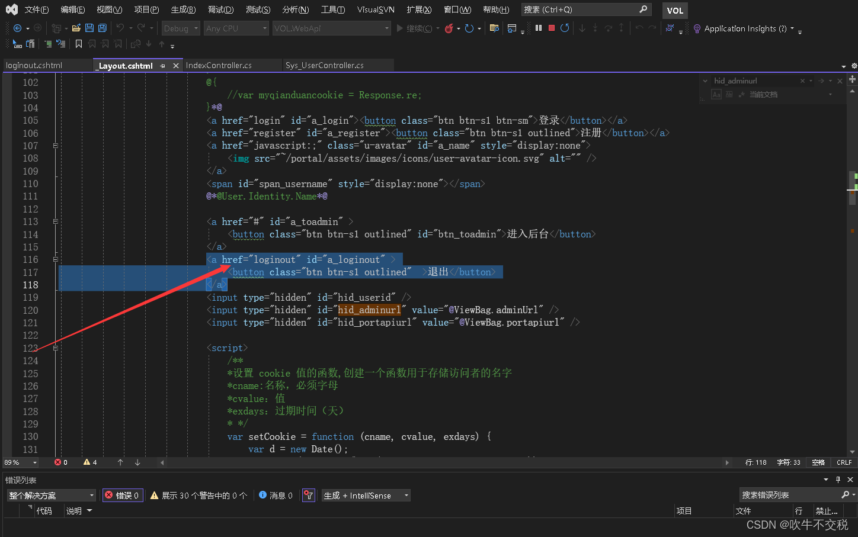
Task: Click the VOL solution name badge
Action: [675, 10]
